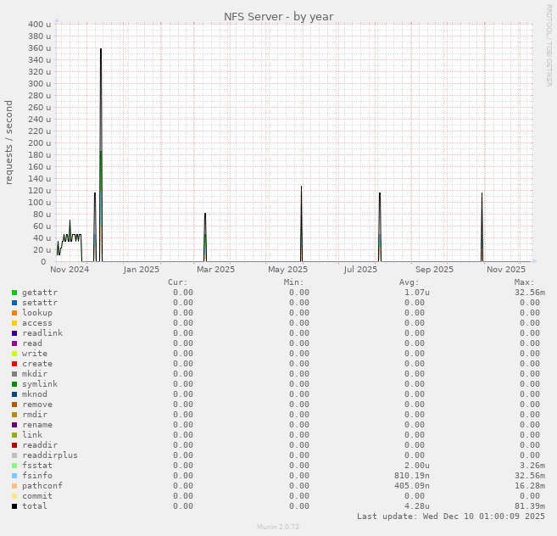This screenshot has width=557, height=536.
Task: Click the 'Jan 2025' x-axis label
Action: click(142, 270)
